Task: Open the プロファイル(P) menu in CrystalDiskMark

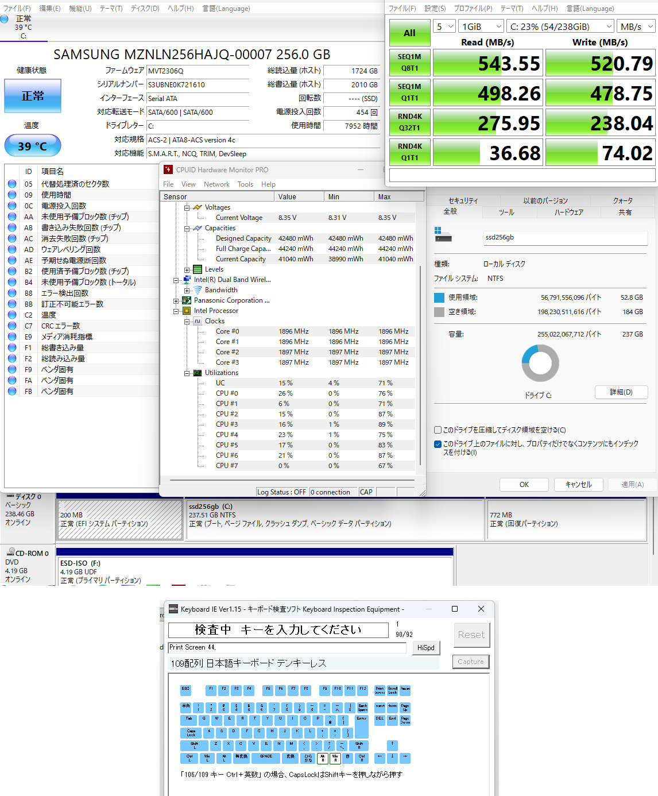Action: coord(473,9)
